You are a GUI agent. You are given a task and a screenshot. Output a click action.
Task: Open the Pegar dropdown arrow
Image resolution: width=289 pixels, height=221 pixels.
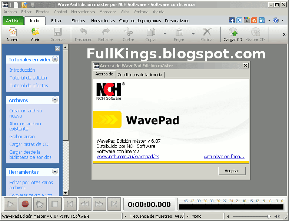tap(193, 34)
